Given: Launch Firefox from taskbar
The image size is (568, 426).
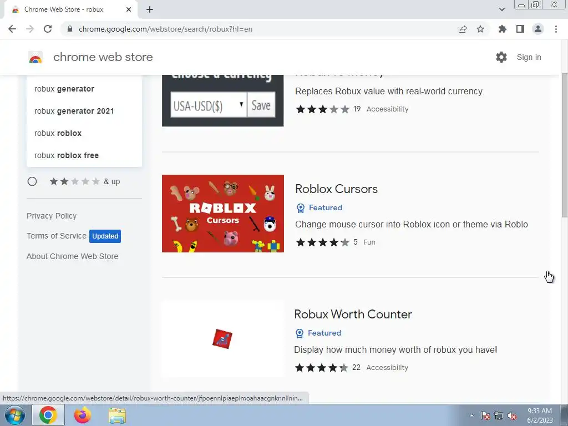Looking at the screenshot, I should 83,415.
